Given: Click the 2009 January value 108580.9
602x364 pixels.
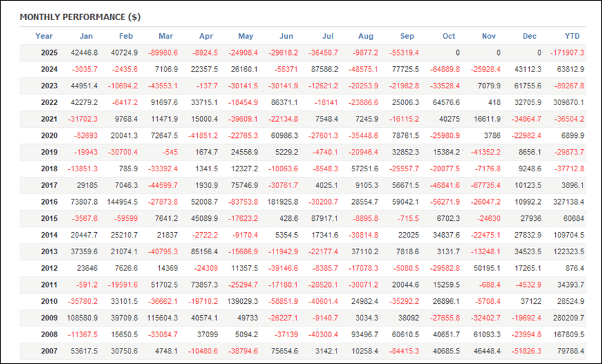Looking at the screenshot, I should [x=82, y=317].
